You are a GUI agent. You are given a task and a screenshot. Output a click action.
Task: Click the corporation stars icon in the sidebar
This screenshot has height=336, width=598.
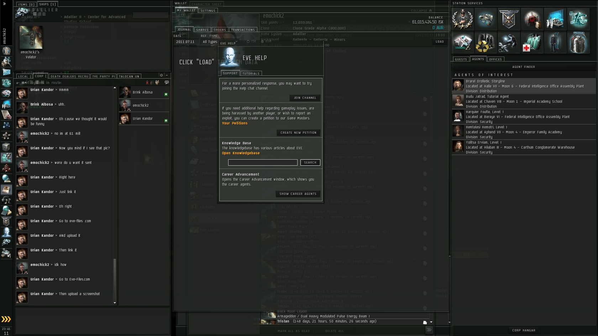click(x=6, y=136)
